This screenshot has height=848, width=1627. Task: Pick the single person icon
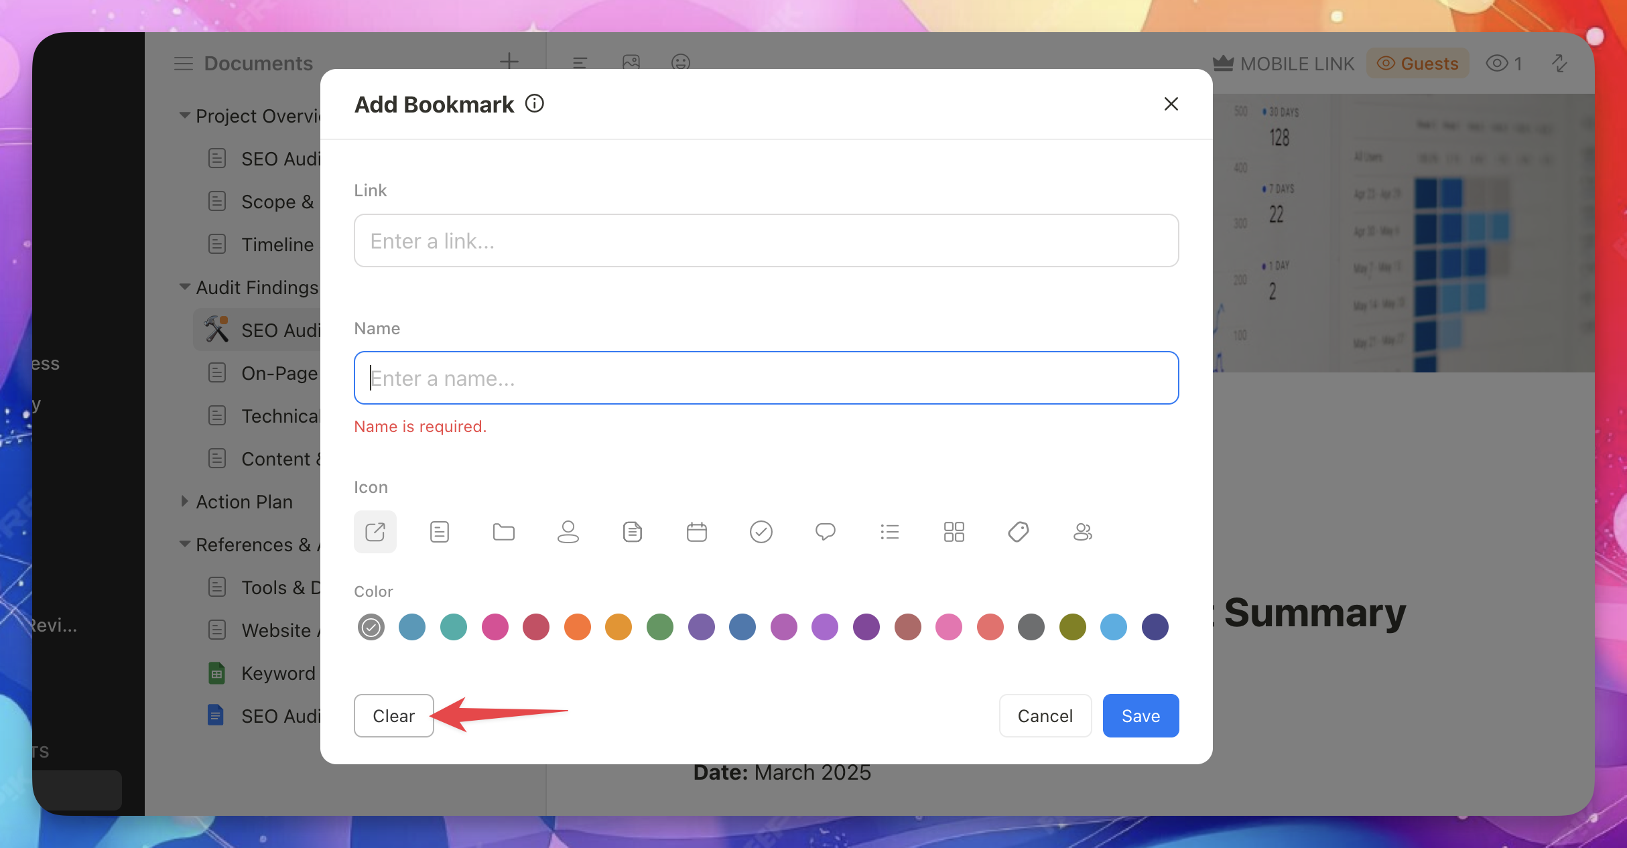pos(568,532)
